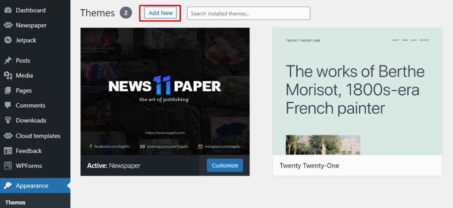This screenshot has height=208, width=453.
Task: Click the Themes page heading
Action: [97, 13]
